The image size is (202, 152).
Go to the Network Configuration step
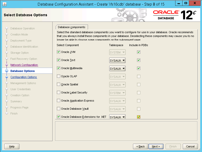[x=24, y=65]
